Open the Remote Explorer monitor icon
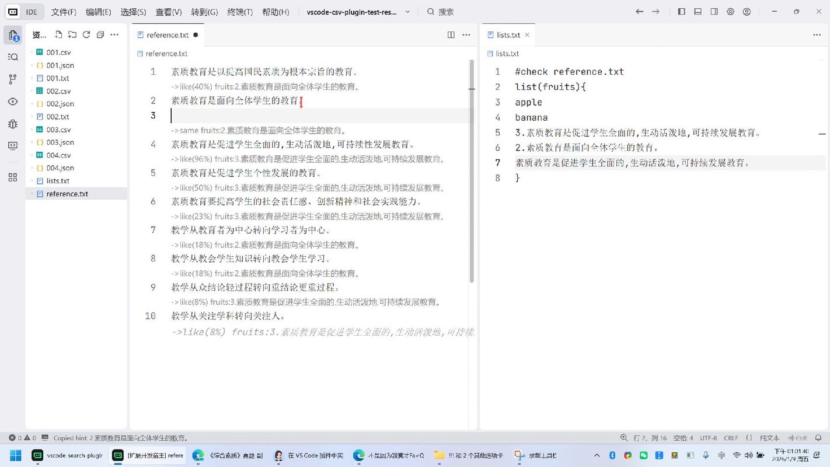Viewport: 830px width, 467px height. (x=13, y=146)
